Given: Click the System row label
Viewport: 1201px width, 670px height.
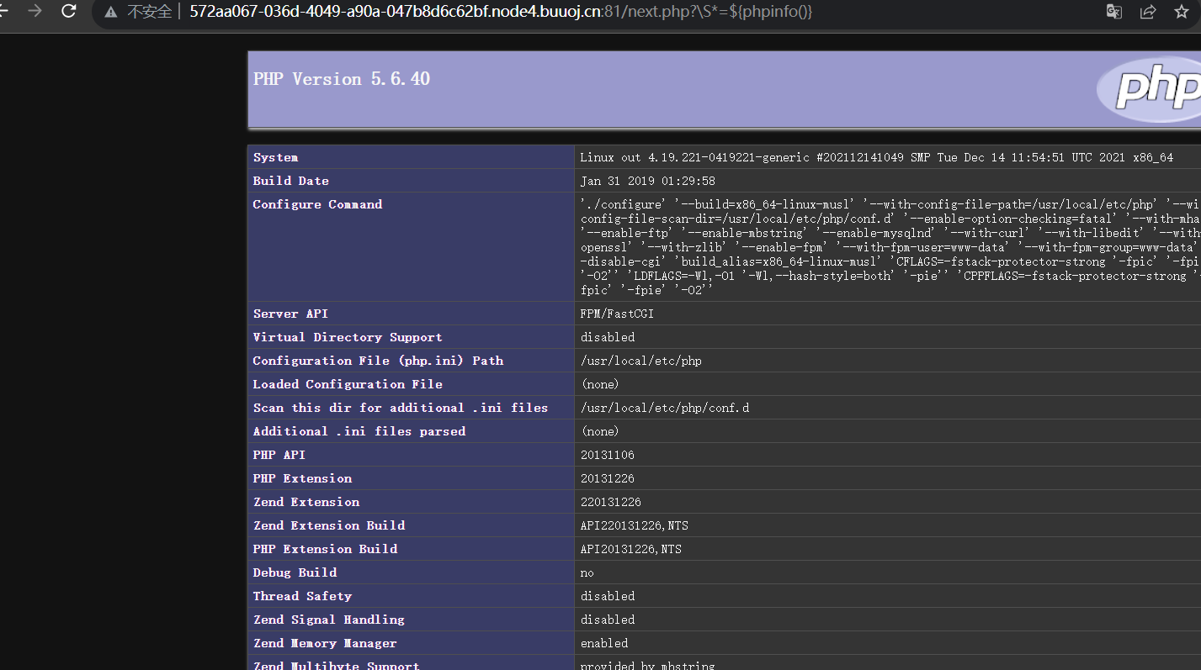Looking at the screenshot, I should pyautogui.click(x=275, y=157).
